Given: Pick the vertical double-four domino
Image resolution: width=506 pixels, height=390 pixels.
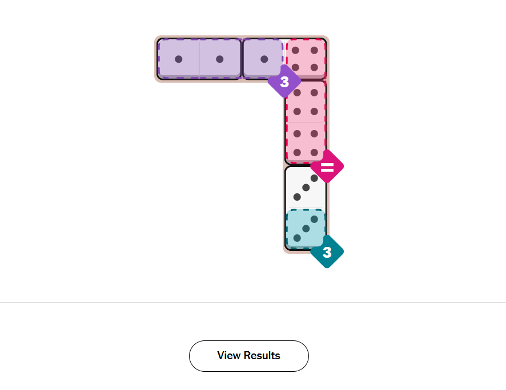Looking at the screenshot, I should (x=306, y=123).
